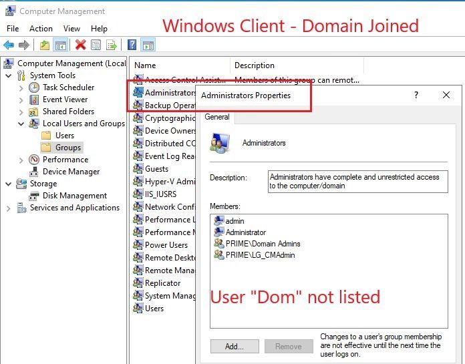Screen dimensions: 465x364
Task: Collapse the Storage tree node
Action: coord(9,184)
